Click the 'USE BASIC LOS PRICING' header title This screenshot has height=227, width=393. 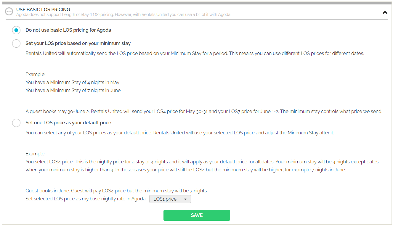43,9
